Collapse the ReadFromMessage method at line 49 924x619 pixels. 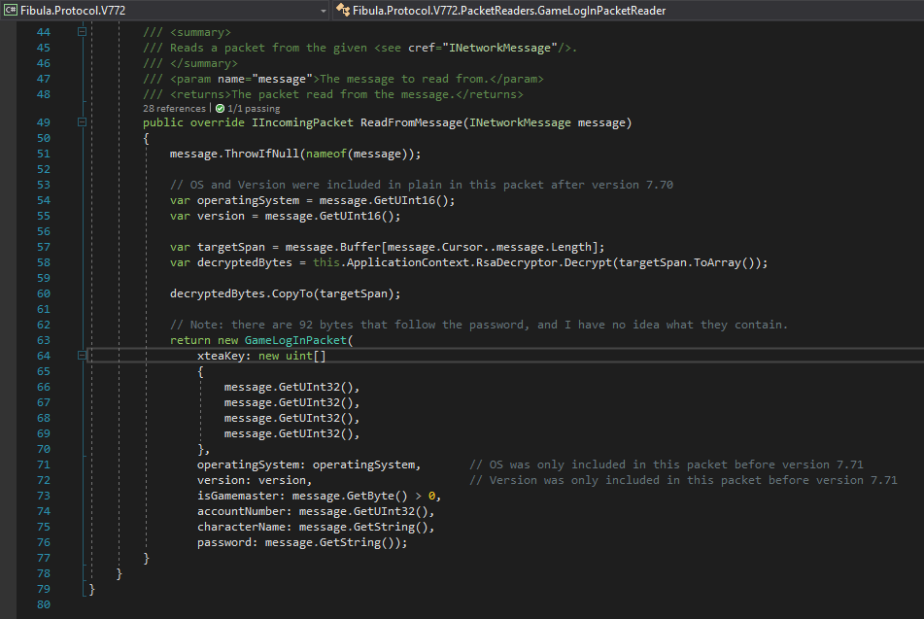coord(82,122)
